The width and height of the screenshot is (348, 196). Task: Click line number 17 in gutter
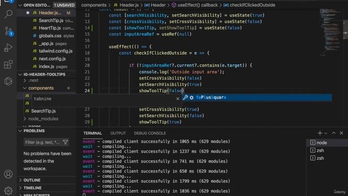pyautogui.click(x=87, y=47)
